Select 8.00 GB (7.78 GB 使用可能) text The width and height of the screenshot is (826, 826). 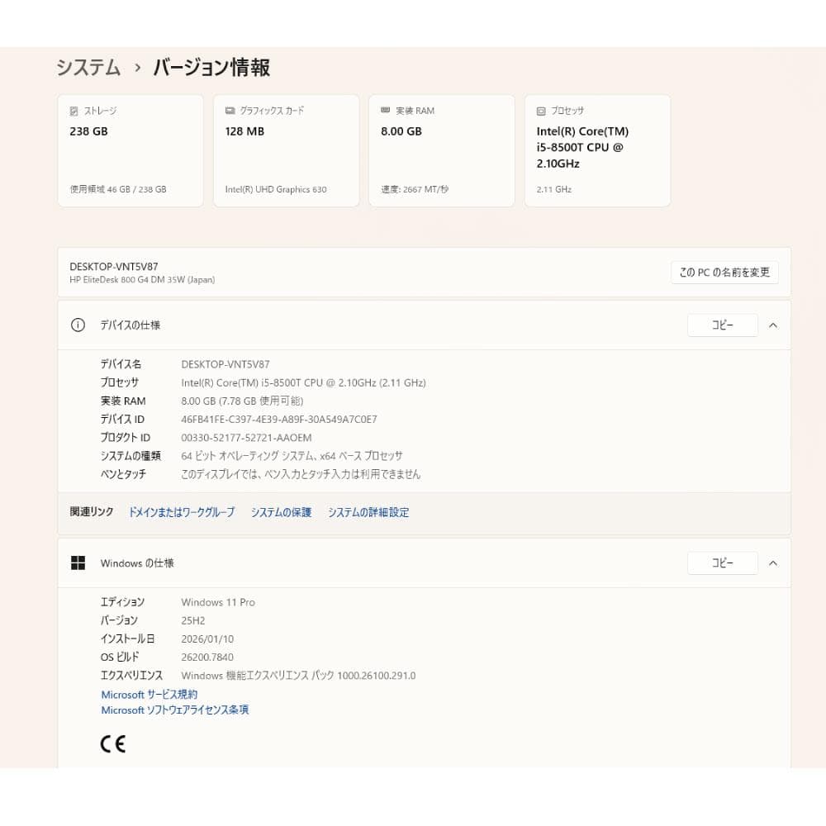click(x=242, y=401)
